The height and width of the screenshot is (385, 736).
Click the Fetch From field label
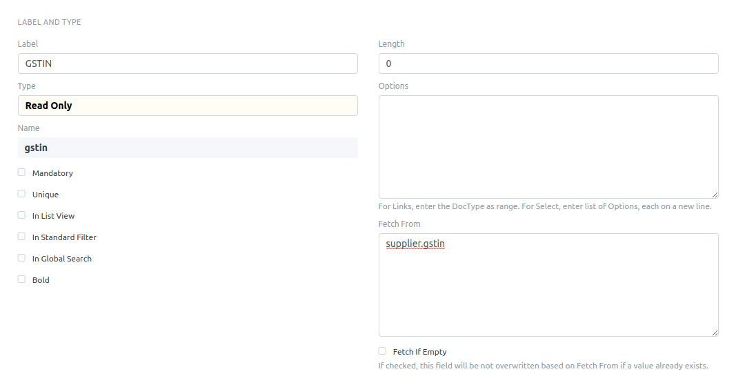399,224
